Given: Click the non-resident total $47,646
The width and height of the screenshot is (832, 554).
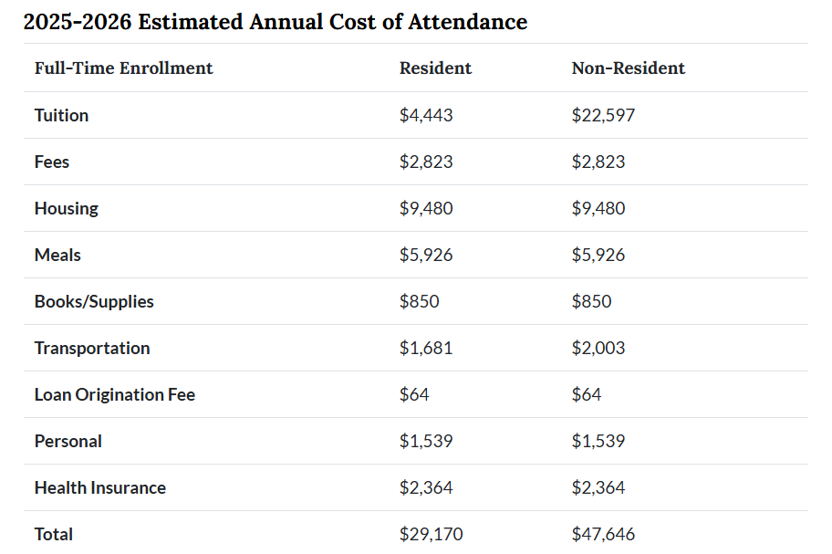Looking at the screenshot, I should 603,534.
